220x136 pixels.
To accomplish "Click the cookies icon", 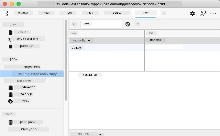I will (x=10, y=101).
